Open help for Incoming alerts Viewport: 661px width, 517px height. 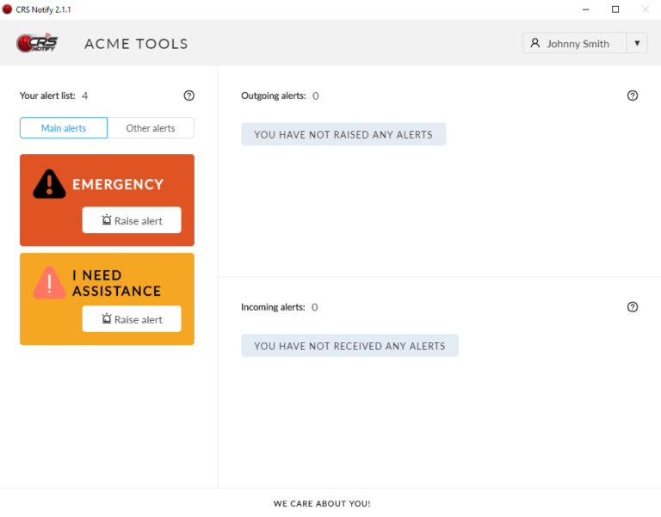pyautogui.click(x=633, y=307)
